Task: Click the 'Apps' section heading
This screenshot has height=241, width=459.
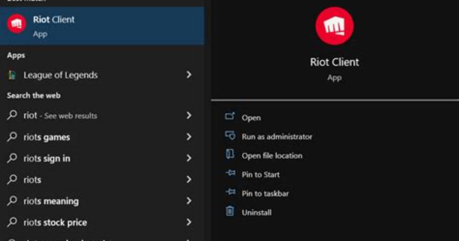Action: coord(16,56)
